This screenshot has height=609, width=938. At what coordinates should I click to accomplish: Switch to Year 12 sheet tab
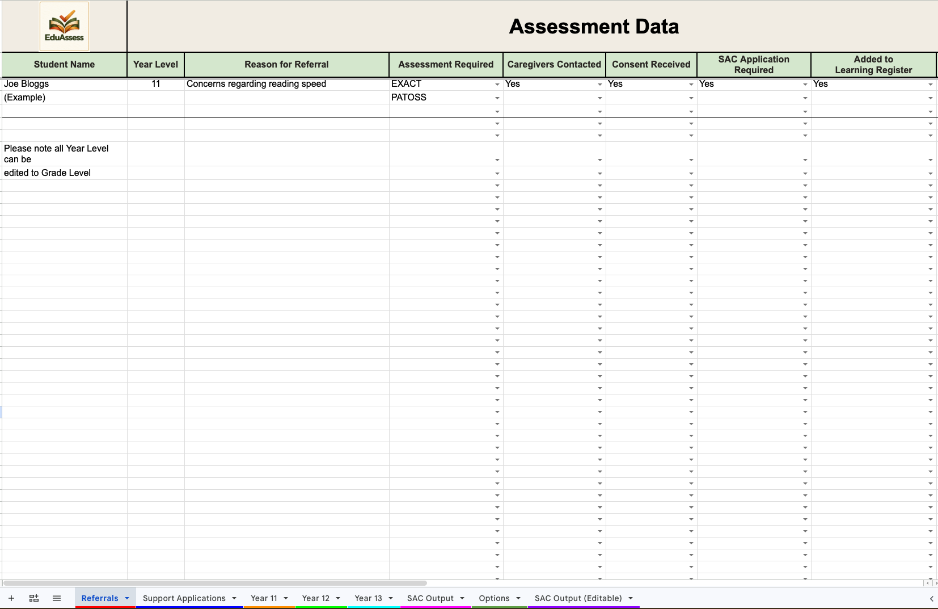tap(315, 598)
